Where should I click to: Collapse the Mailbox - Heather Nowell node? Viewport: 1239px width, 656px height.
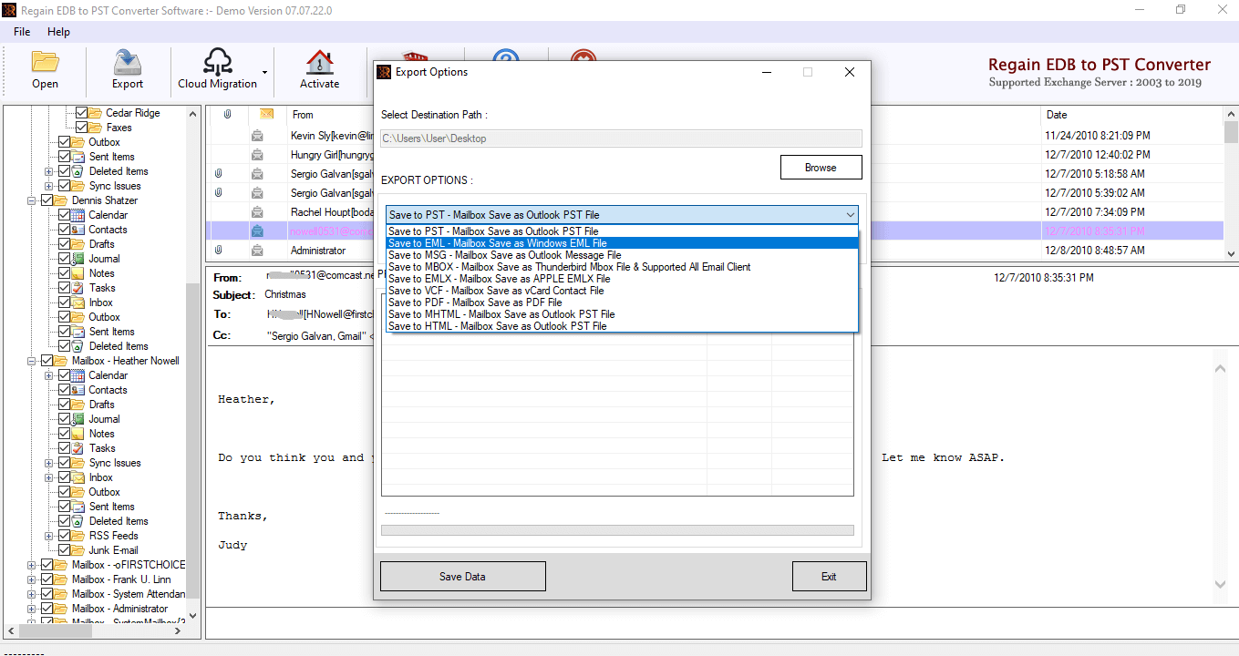32,361
